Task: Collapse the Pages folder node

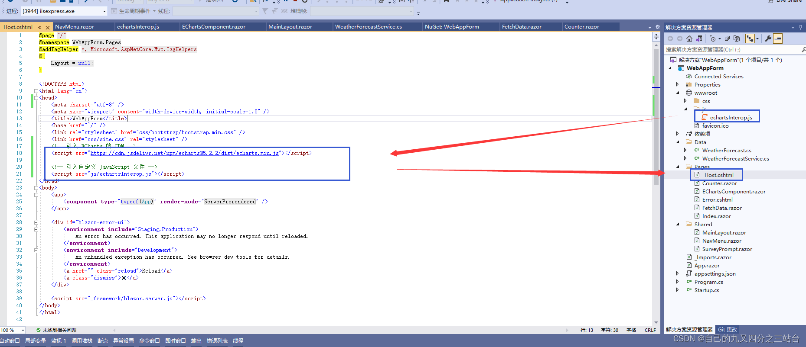Action: [x=678, y=167]
